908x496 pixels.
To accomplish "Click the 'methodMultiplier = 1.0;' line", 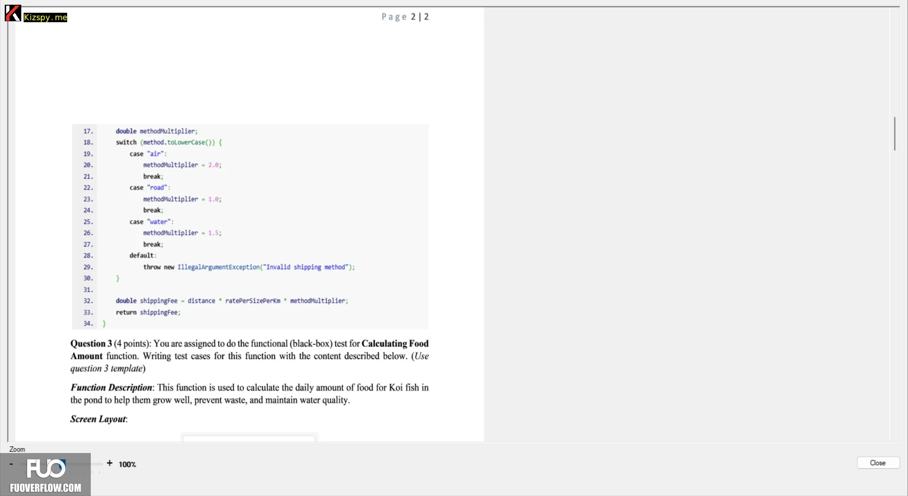I will (x=183, y=199).
